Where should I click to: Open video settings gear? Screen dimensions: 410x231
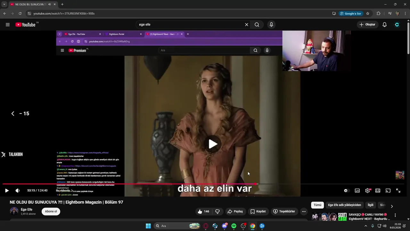pyautogui.click(x=367, y=191)
